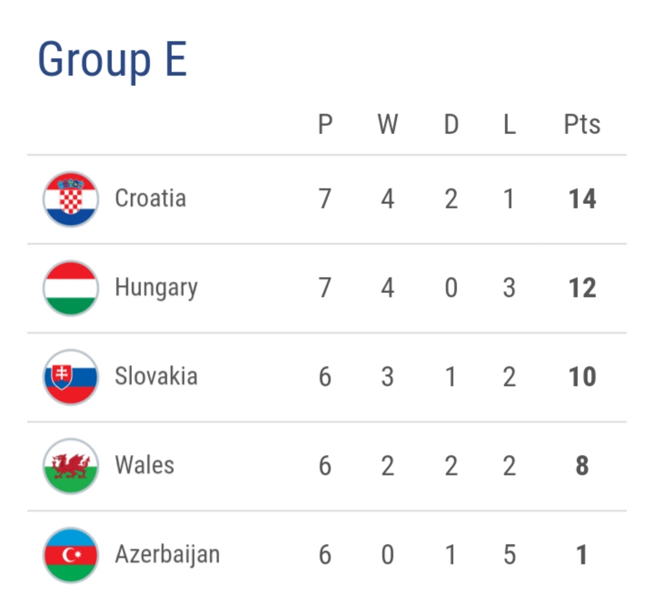Screen dimensions: 654x600
Task: Click the Slovakia flag icon
Action: pos(70,377)
